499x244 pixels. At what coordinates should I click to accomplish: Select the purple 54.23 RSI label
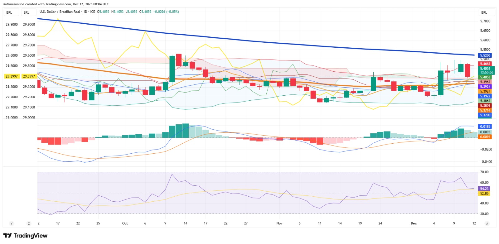coord(484,189)
